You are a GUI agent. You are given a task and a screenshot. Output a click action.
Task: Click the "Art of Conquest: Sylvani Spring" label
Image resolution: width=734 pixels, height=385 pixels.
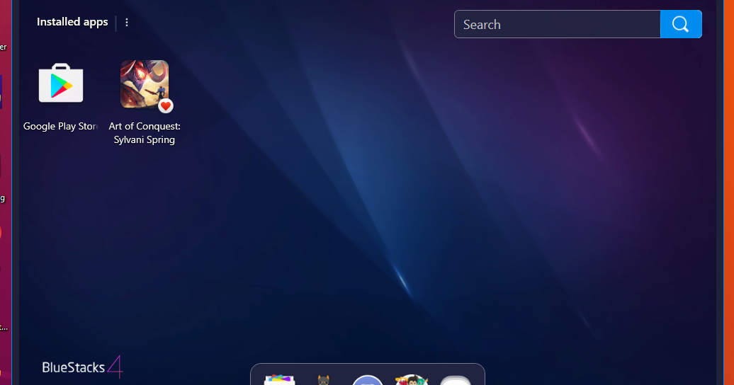(x=145, y=133)
